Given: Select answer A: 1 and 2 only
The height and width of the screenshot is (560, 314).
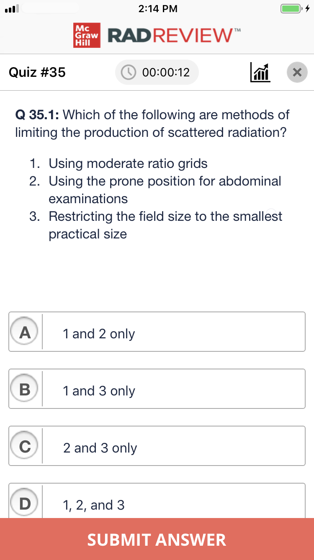Looking at the screenshot, I should coord(157,332).
